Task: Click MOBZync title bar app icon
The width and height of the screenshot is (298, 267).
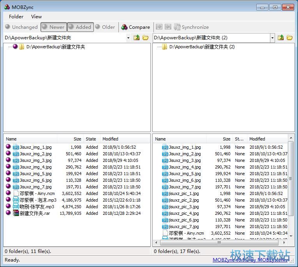Action: point(7,7)
